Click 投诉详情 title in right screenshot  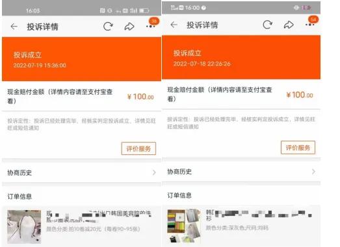point(202,25)
